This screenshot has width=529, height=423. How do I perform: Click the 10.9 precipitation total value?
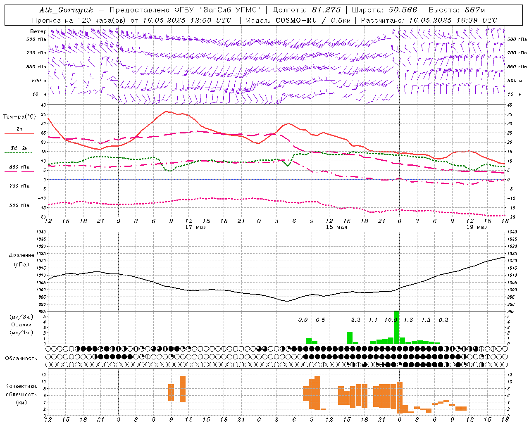391,320
